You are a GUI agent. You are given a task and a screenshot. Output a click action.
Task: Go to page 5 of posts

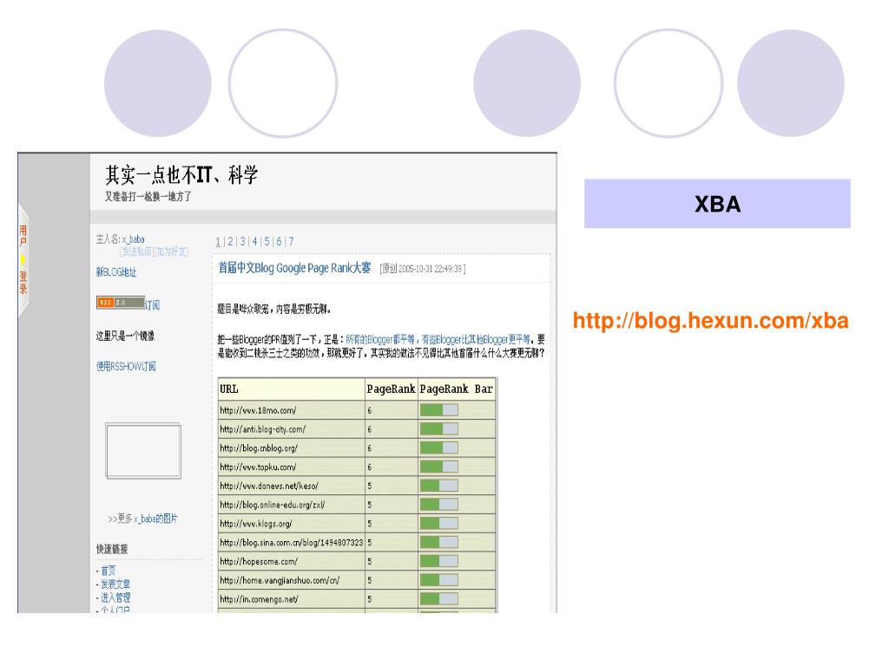coord(267,242)
